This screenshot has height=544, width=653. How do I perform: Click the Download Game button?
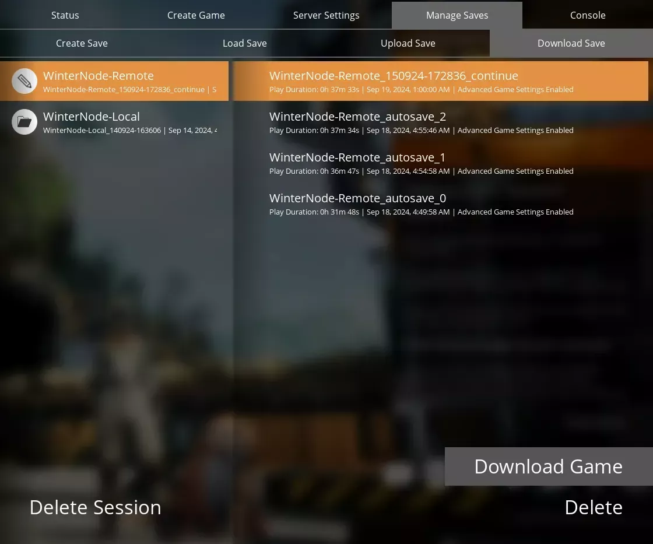click(x=548, y=466)
